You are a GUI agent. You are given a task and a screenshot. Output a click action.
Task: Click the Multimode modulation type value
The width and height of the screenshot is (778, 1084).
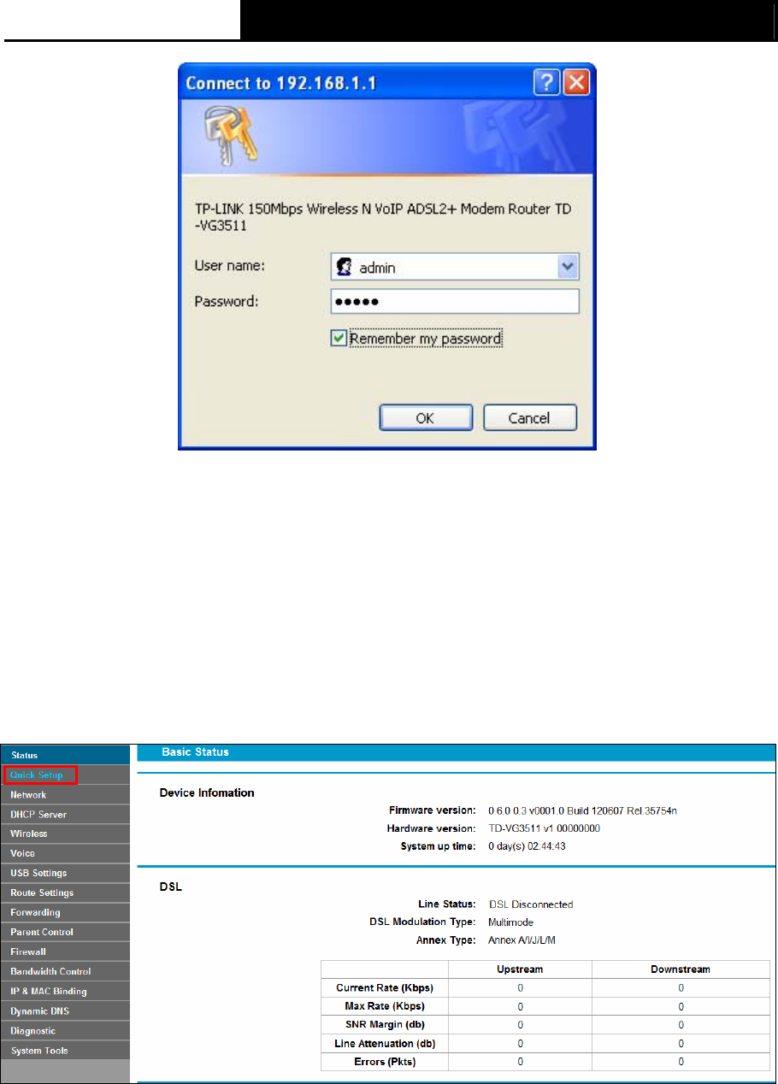(511, 922)
